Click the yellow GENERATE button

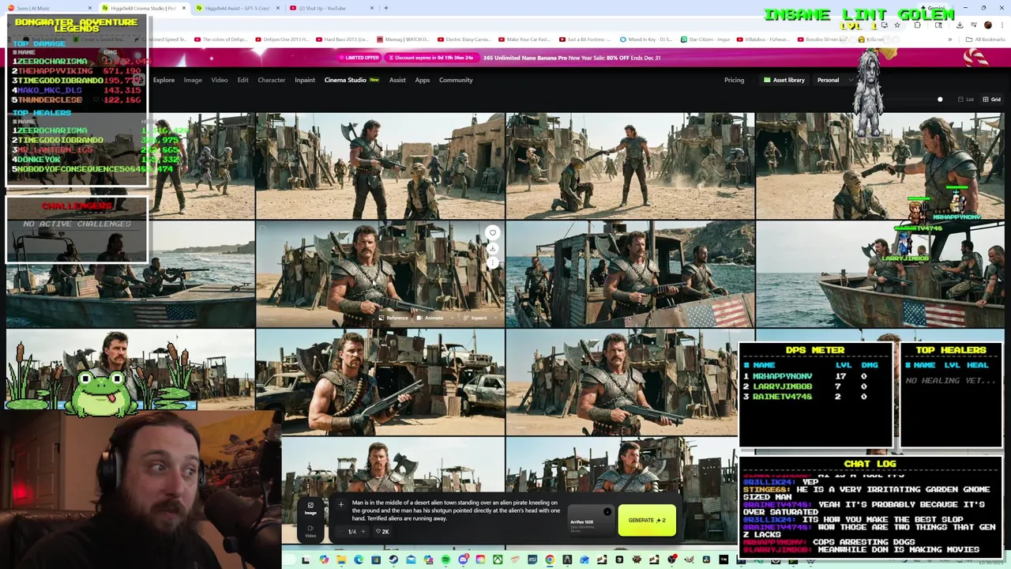coord(647,520)
